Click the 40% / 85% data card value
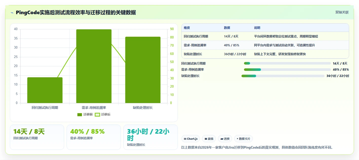This screenshot has width=359, height=160. point(87,132)
